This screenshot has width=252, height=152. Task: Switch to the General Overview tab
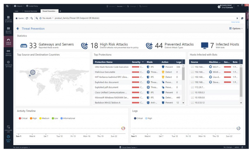click(31, 11)
